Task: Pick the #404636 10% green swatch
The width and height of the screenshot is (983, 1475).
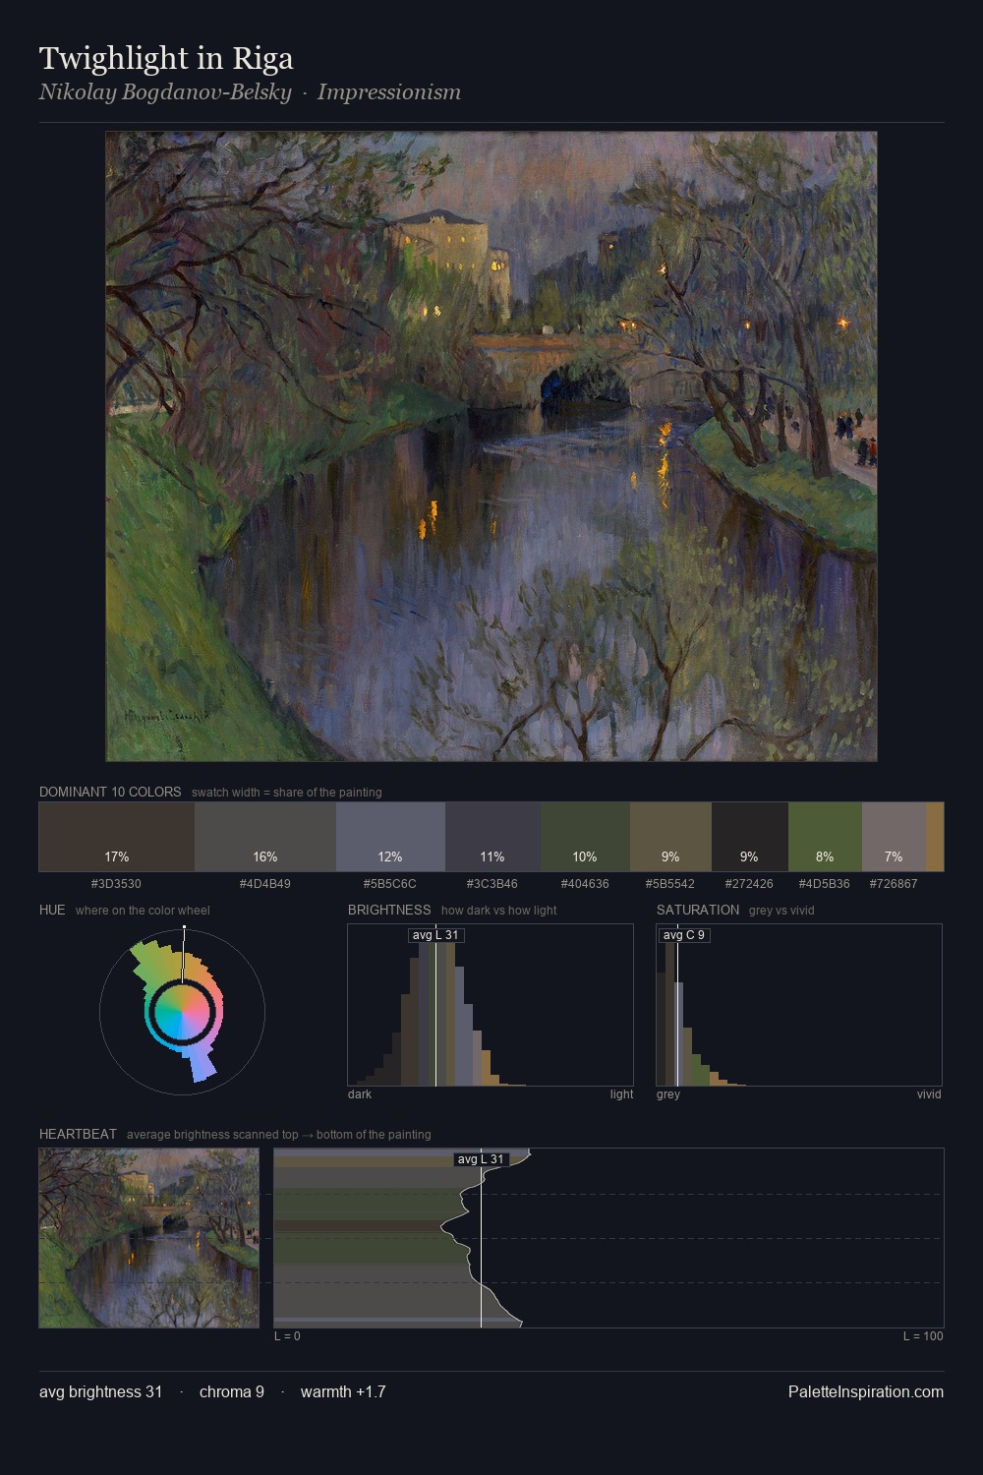Action: 585,837
